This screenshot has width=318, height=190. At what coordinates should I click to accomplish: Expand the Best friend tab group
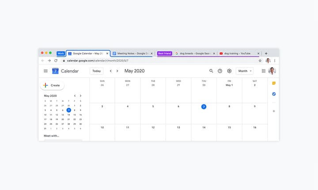click(164, 53)
